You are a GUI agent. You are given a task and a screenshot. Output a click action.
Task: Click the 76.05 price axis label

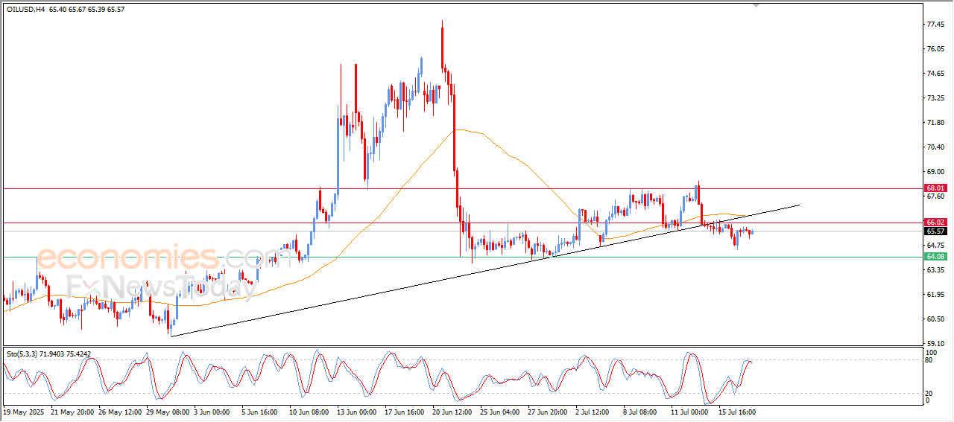coord(936,49)
